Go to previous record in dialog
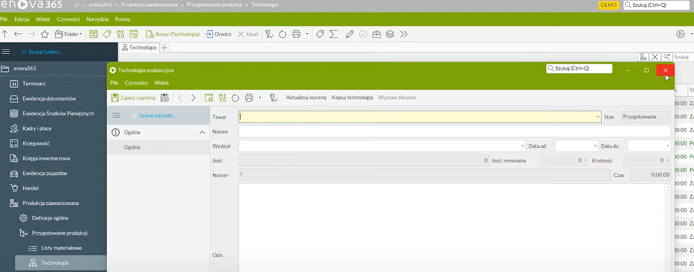 pos(180,98)
